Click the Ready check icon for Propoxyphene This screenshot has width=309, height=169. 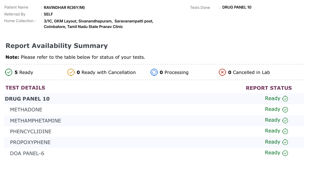285,142
